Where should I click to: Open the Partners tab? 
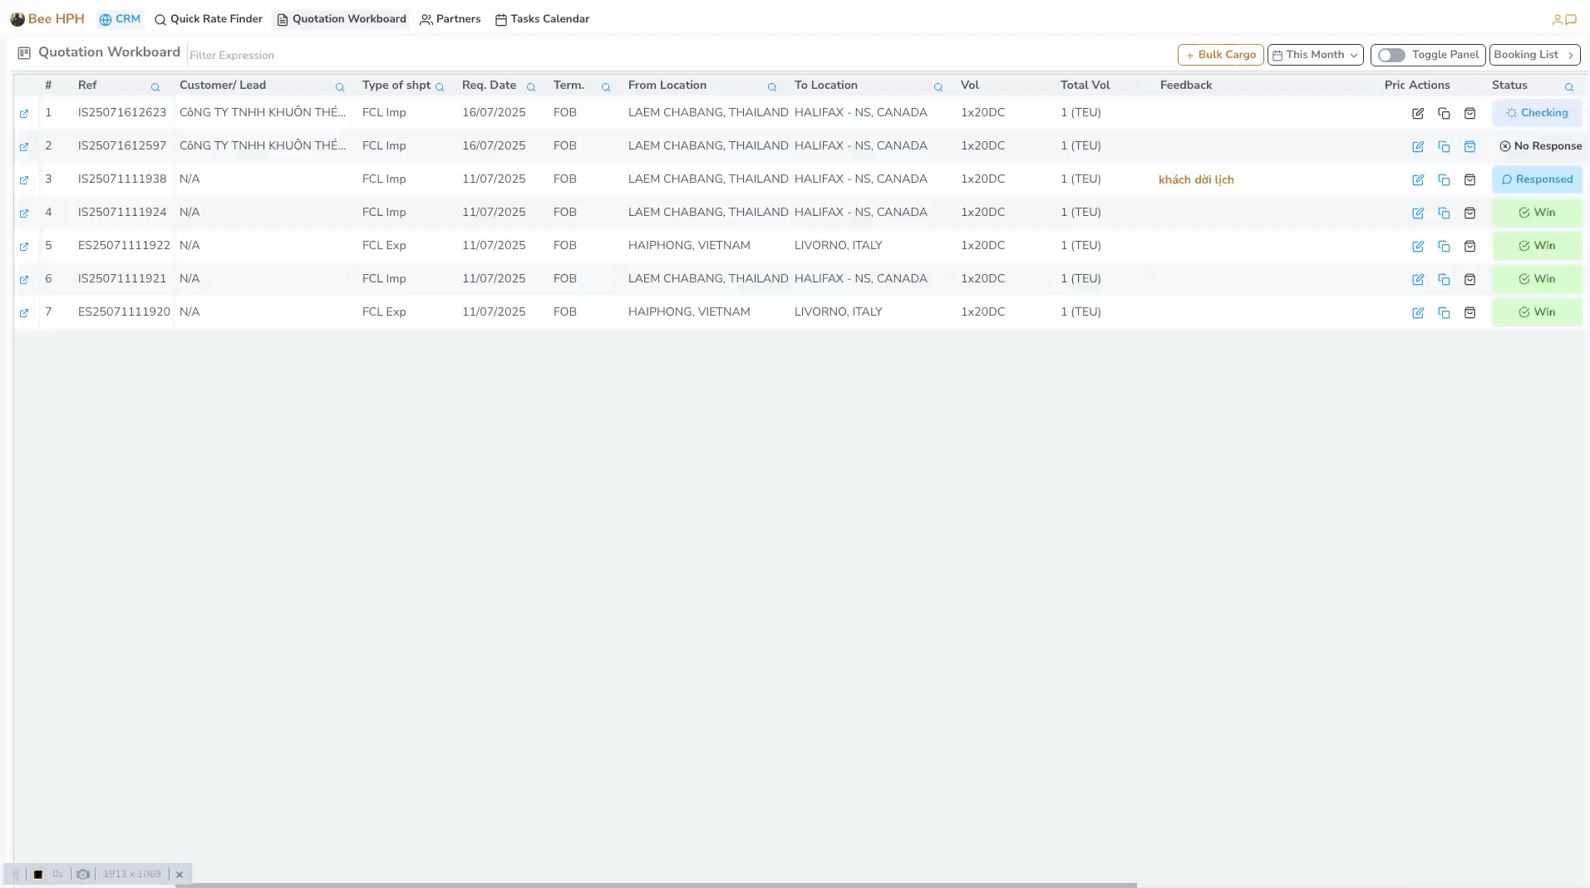point(450,19)
